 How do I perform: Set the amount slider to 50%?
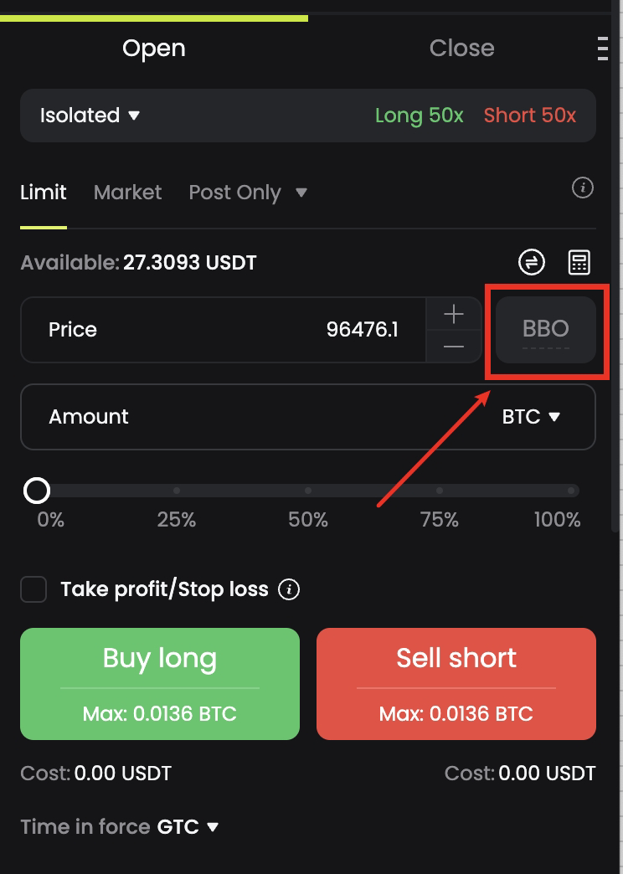(308, 491)
